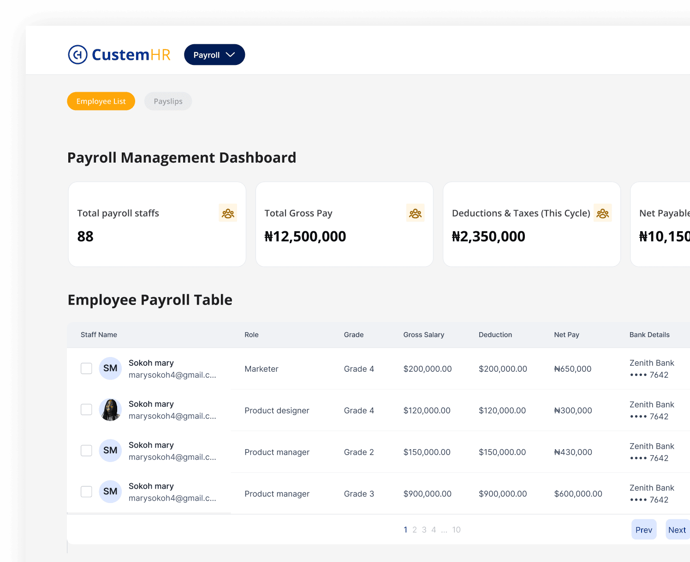Click the SM avatar for the Marketer row
690x562 pixels.
(110, 369)
